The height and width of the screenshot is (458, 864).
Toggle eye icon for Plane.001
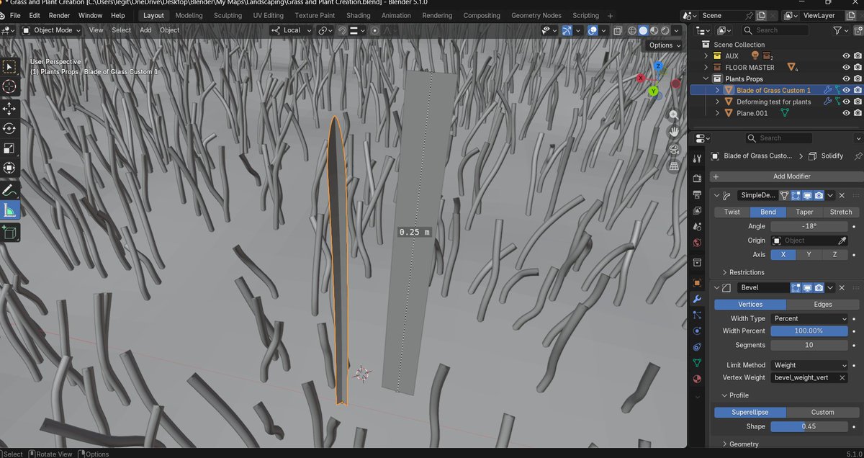(x=846, y=113)
